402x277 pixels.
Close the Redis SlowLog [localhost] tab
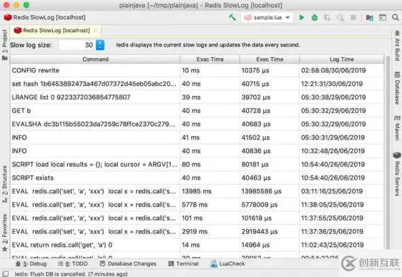click(x=95, y=30)
